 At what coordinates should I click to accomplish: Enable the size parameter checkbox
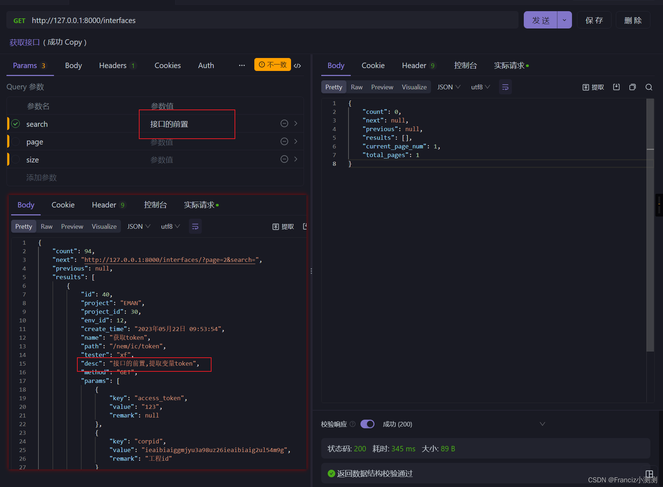pos(15,159)
